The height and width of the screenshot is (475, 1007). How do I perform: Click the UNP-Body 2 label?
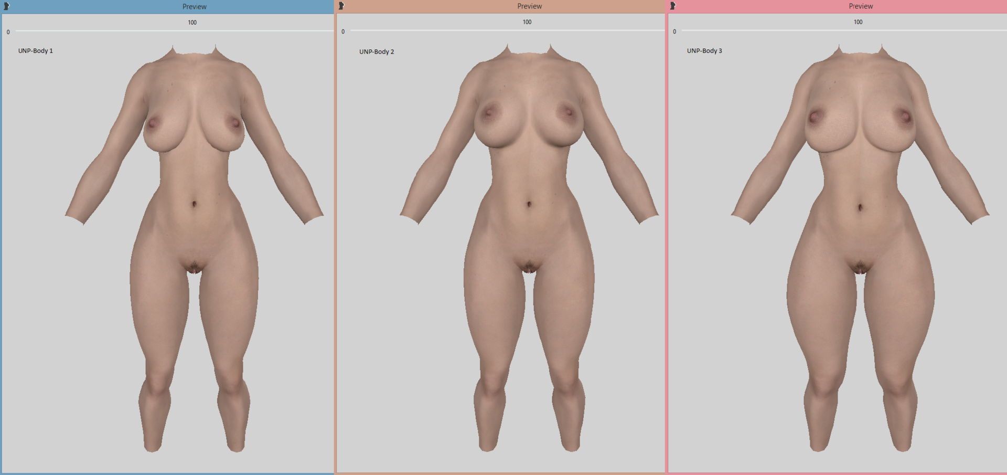(x=377, y=52)
